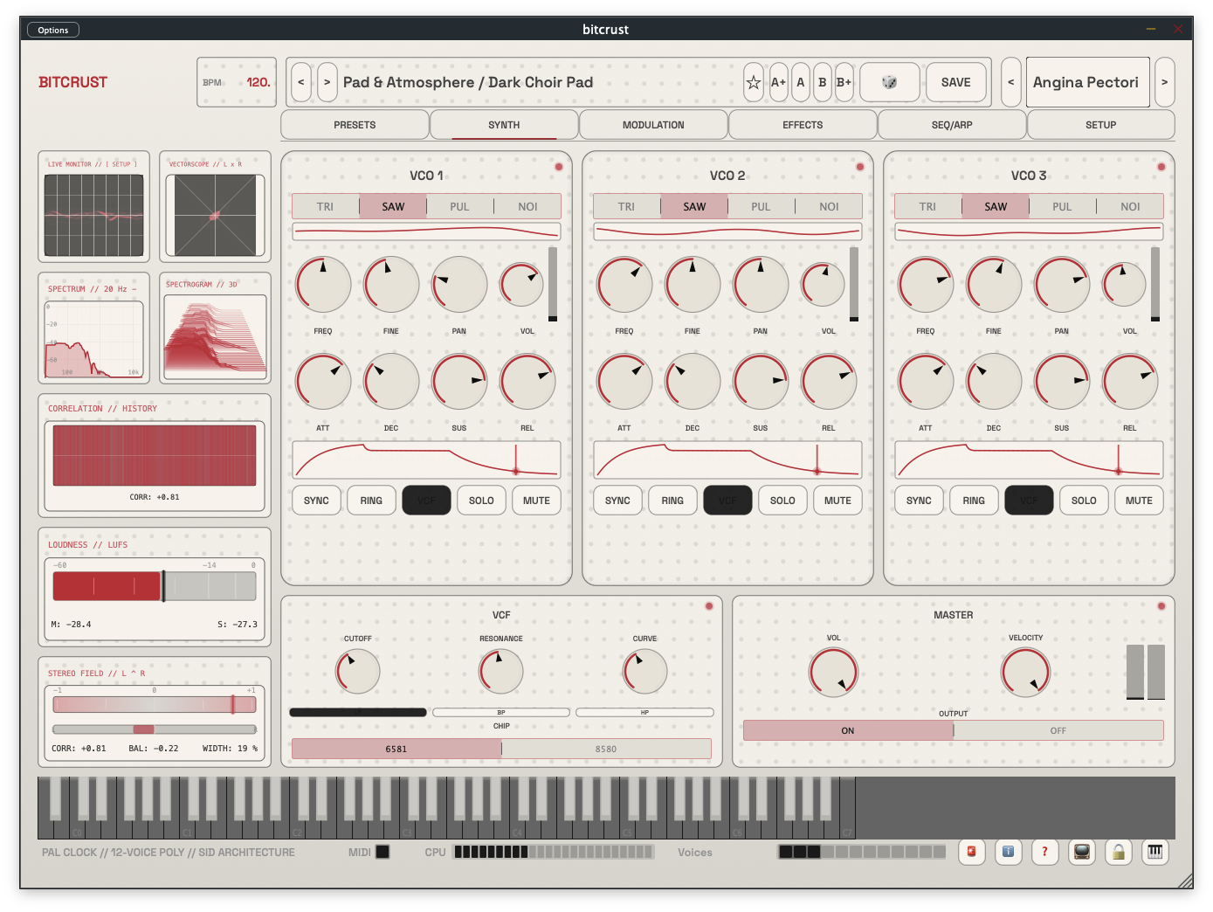Click the SAVE button
This screenshot has width=1213, height=912.
click(x=956, y=82)
